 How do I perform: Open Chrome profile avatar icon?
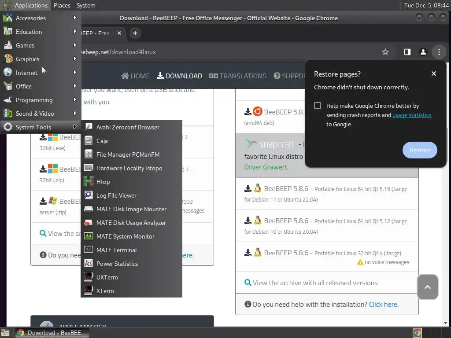(423, 52)
